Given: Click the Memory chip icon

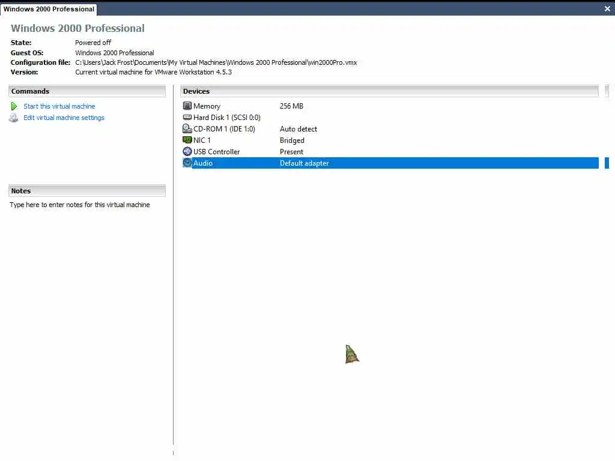Looking at the screenshot, I should 187,106.
